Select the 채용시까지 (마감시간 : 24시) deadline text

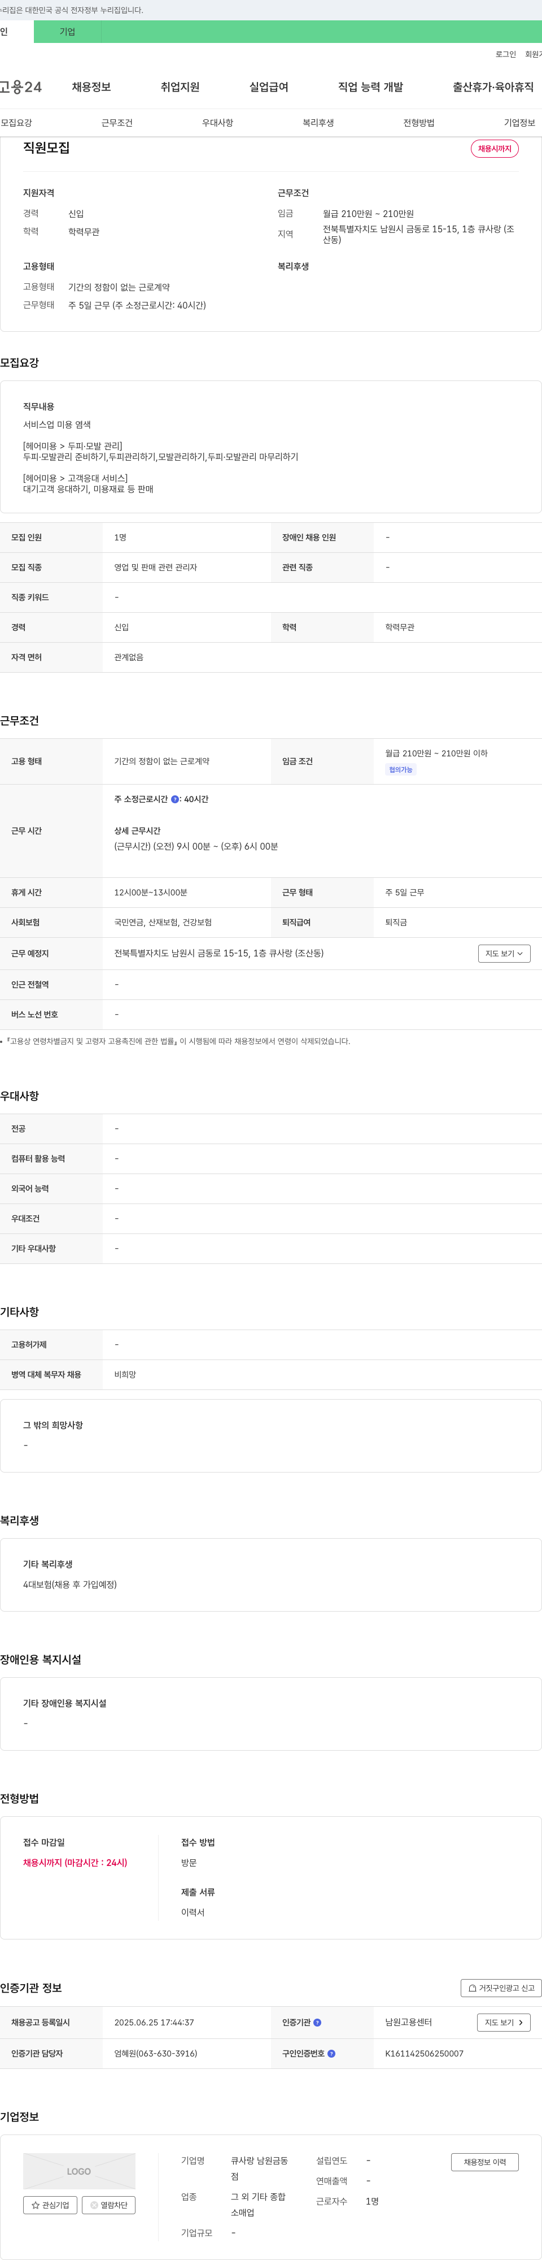tap(75, 1863)
